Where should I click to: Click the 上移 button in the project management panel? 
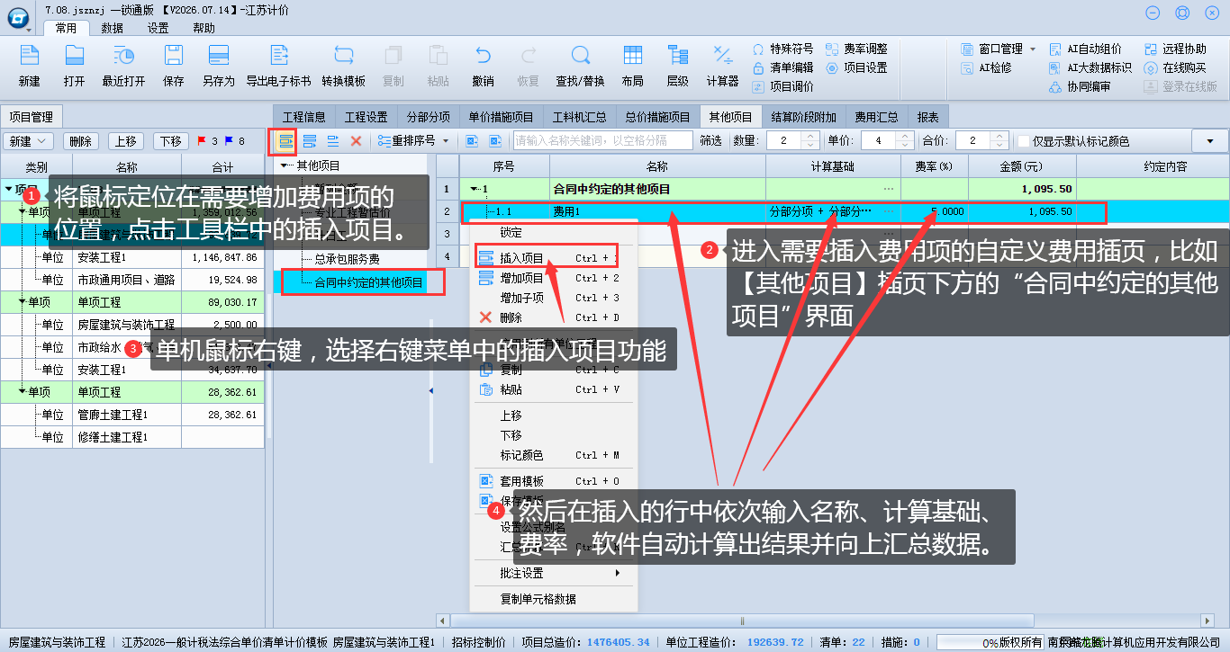[126, 141]
